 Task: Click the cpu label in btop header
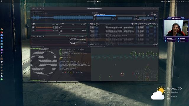click(x=34, y=13)
